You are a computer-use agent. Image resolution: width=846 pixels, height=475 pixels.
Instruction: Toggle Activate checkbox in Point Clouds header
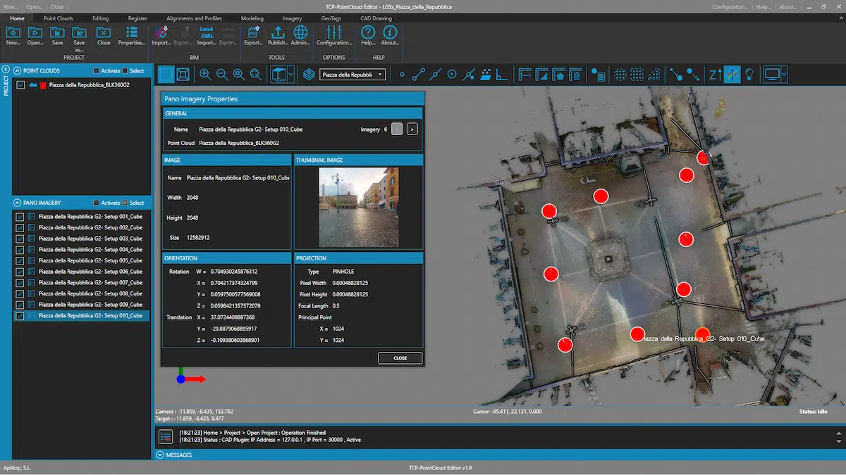point(97,71)
